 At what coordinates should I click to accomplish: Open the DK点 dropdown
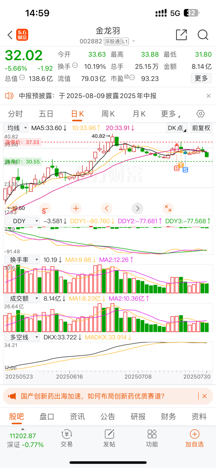point(177,128)
